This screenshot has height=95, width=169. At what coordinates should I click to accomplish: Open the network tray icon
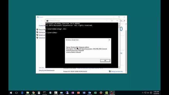coord(145,93)
